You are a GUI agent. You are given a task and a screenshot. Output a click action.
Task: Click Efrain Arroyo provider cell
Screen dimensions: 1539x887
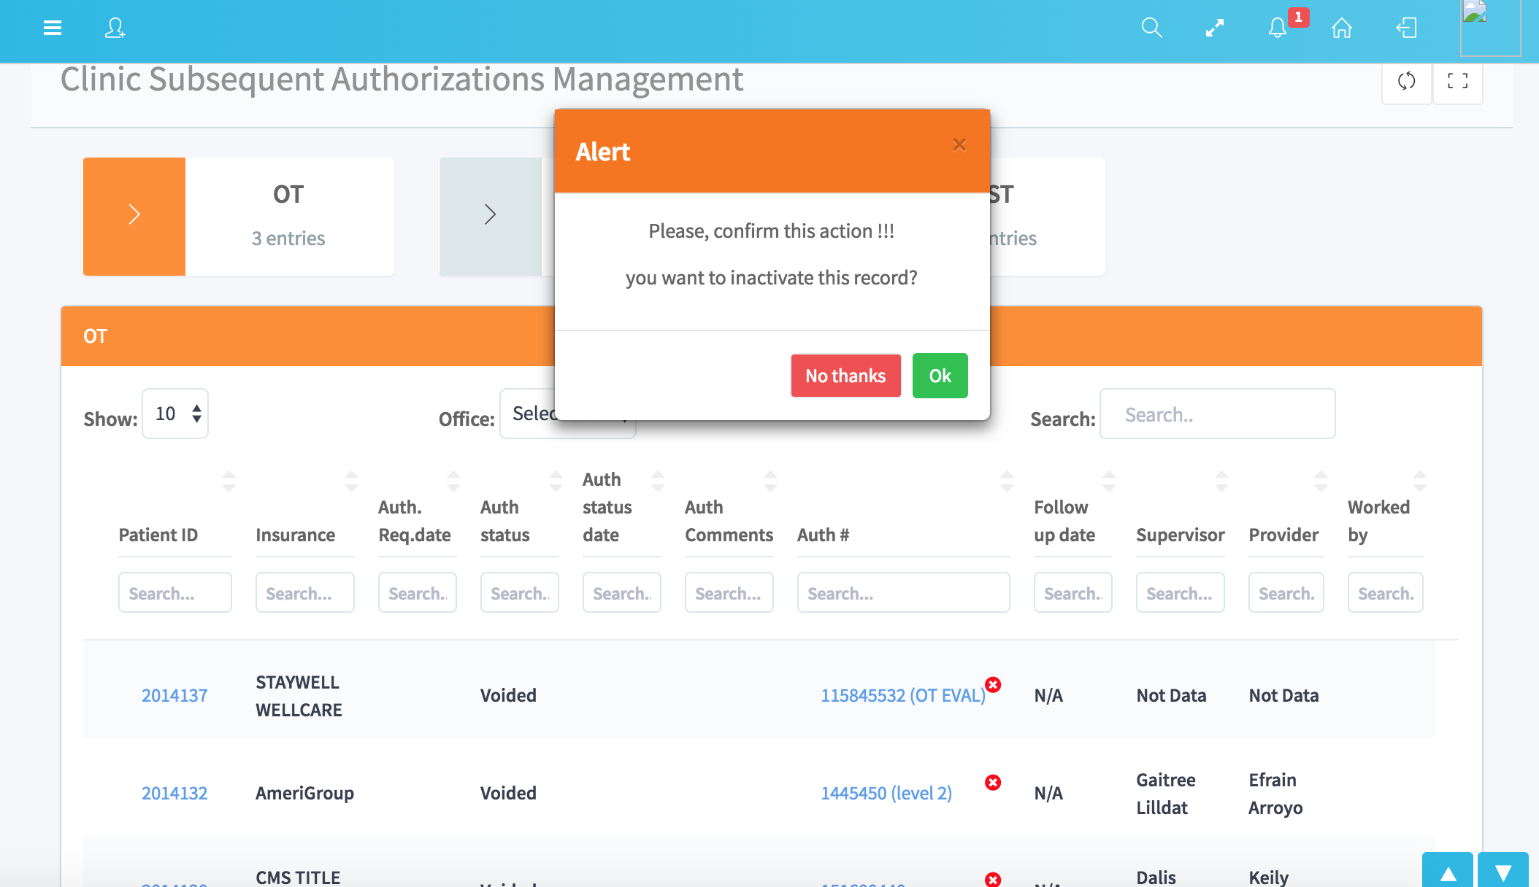pyautogui.click(x=1275, y=794)
